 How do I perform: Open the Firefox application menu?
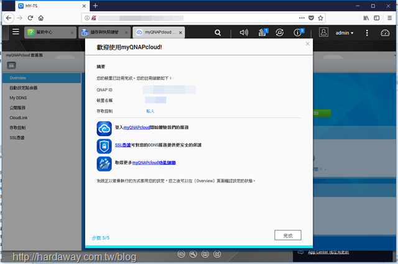390,18
